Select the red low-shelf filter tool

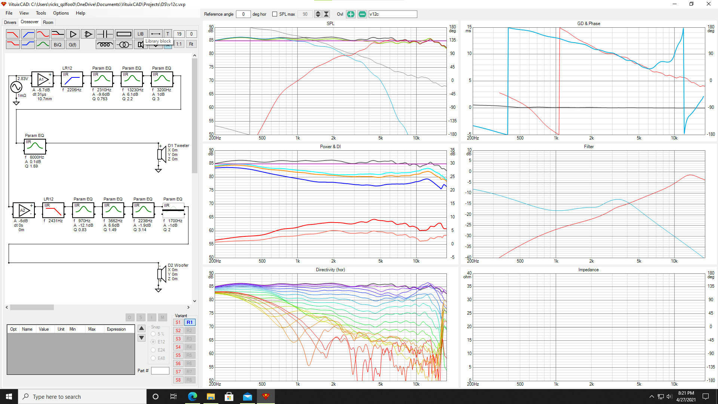click(13, 45)
